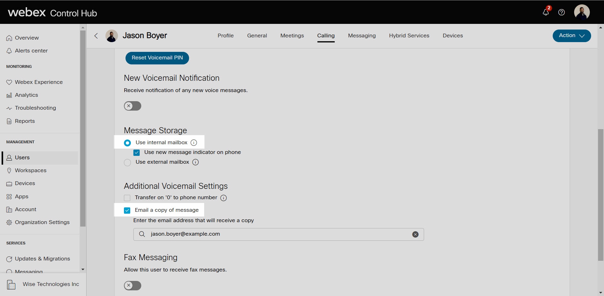Open the notifications bell
Image resolution: width=604 pixels, height=296 pixels.
pos(546,13)
